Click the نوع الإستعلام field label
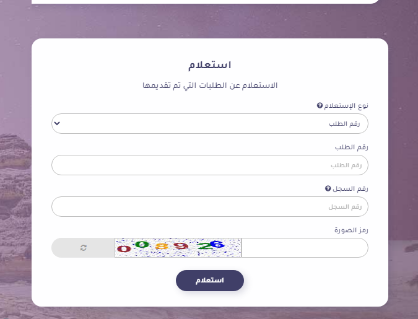The width and height of the screenshot is (418, 319). [x=347, y=106]
